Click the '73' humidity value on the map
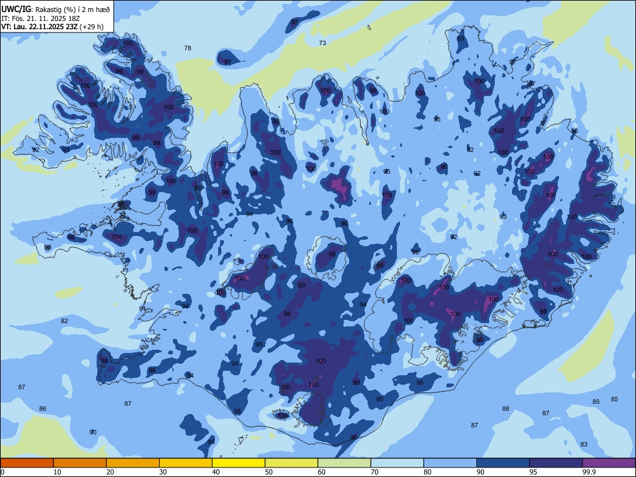636x477 pixels. [322, 43]
